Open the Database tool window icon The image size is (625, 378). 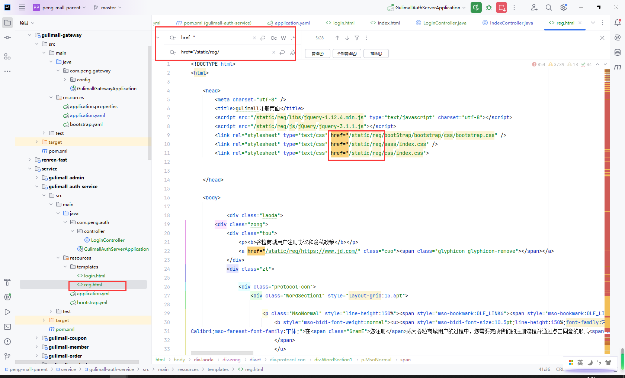[x=618, y=52]
